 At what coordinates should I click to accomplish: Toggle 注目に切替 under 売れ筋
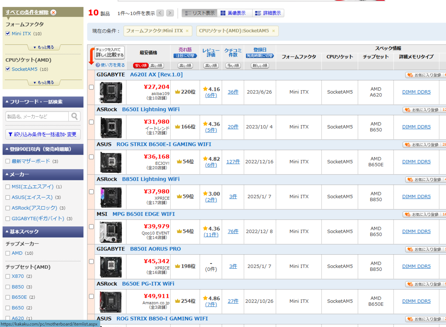click(185, 56)
